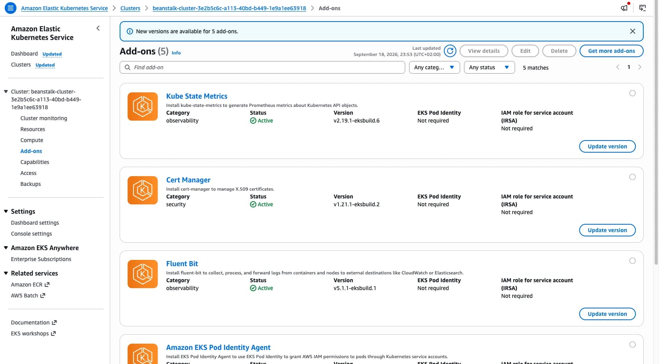Viewport: 659px width, 364px height.
Task: Click the info icon in notification banner
Action: click(130, 31)
